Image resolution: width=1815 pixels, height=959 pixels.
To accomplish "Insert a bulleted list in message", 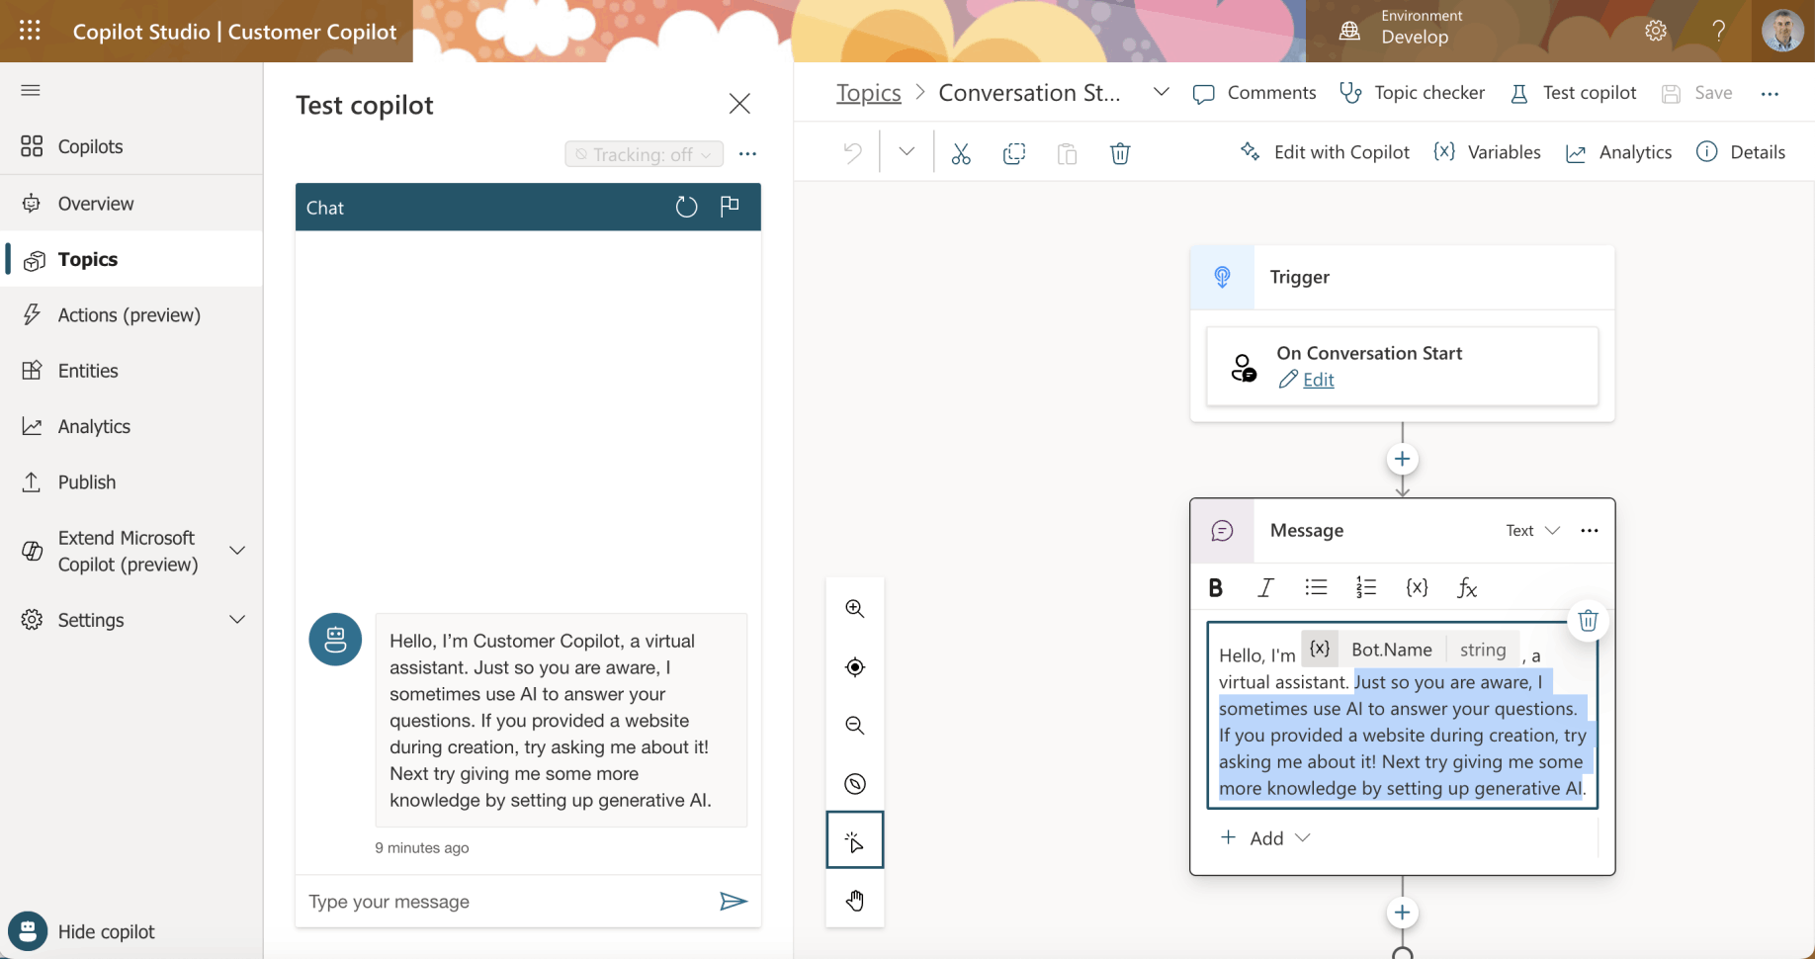I will click(1316, 587).
